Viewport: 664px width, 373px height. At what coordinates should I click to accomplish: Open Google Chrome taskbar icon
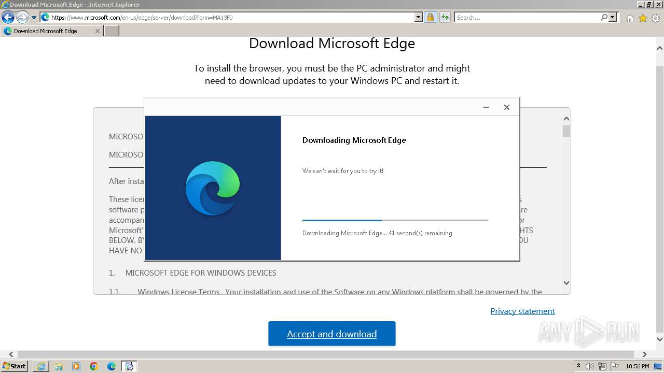(94, 366)
